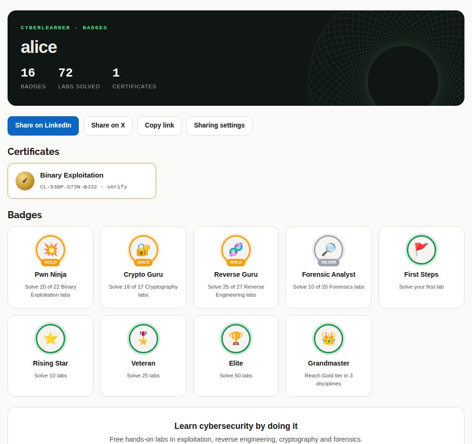This screenshot has width=472, height=444.
Task: Click the 1 certificates count
Action: tap(116, 73)
